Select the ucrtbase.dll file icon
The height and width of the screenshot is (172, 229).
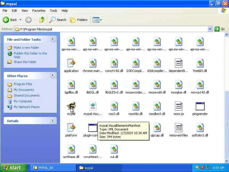pyautogui.click(x=71, y=149)
